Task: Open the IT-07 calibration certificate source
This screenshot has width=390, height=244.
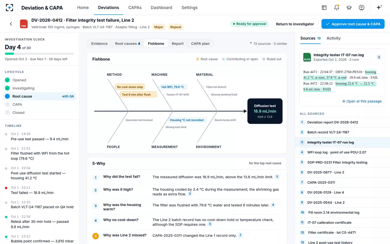Action: click(342, 223)
